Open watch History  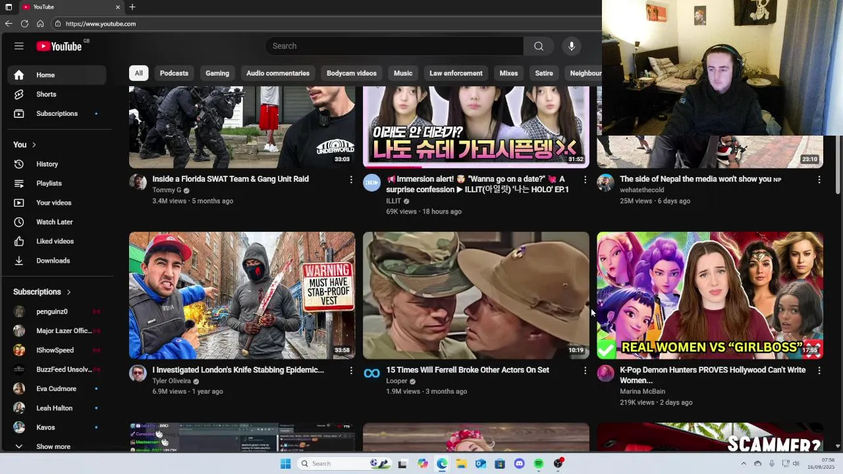click(57, 164)
